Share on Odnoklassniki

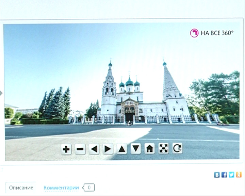pyautogui.click(x=239, y=175)
